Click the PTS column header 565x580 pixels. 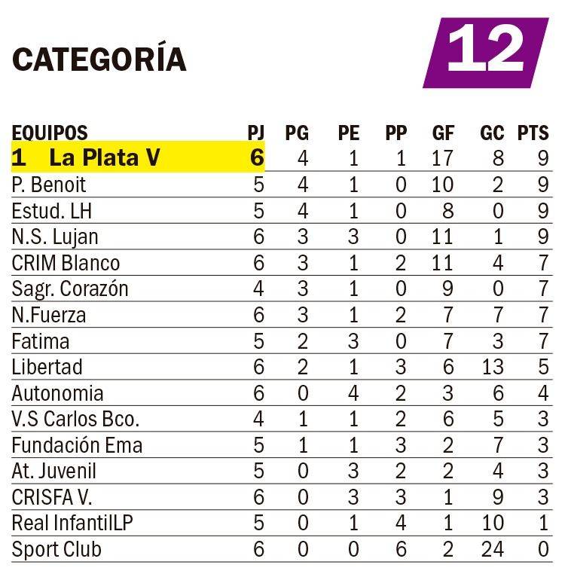click(x=533, y=133)
